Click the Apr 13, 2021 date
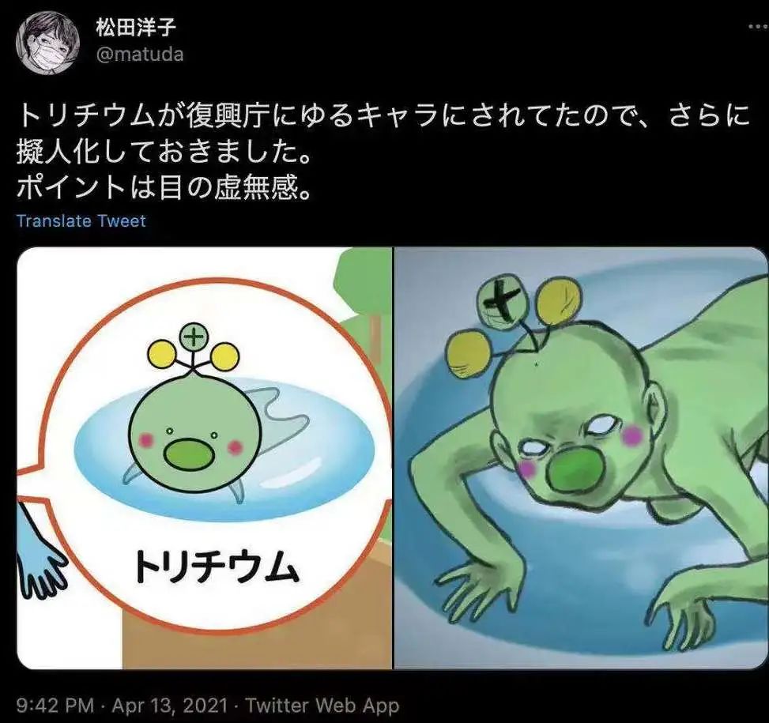Viewport: 769px width, 723px height. (170, 706)
